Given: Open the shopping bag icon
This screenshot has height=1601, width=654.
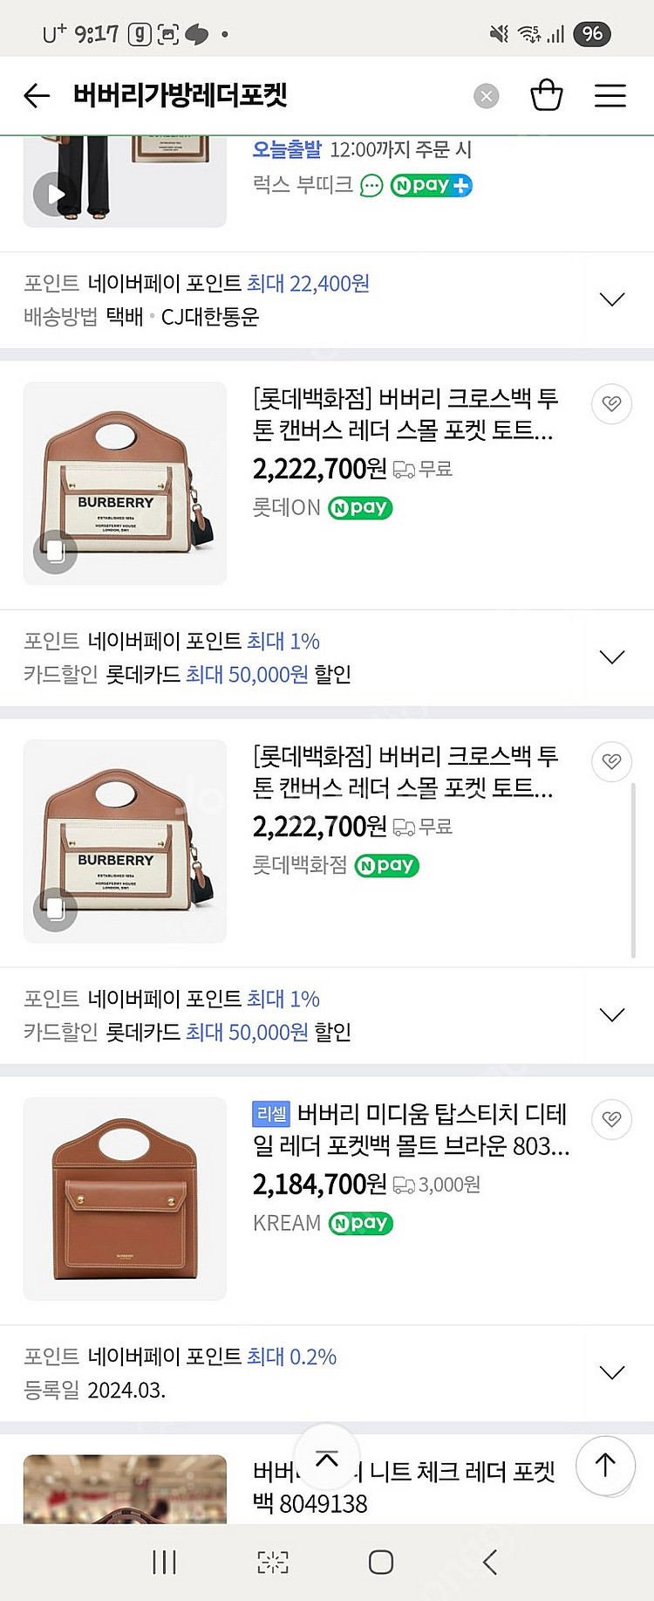Looking at the screenshot, I should [x=547, y=95].
